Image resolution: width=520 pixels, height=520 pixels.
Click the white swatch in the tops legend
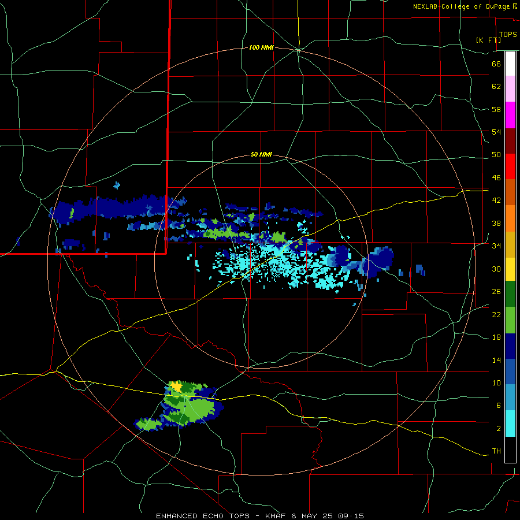coord(510,64)
